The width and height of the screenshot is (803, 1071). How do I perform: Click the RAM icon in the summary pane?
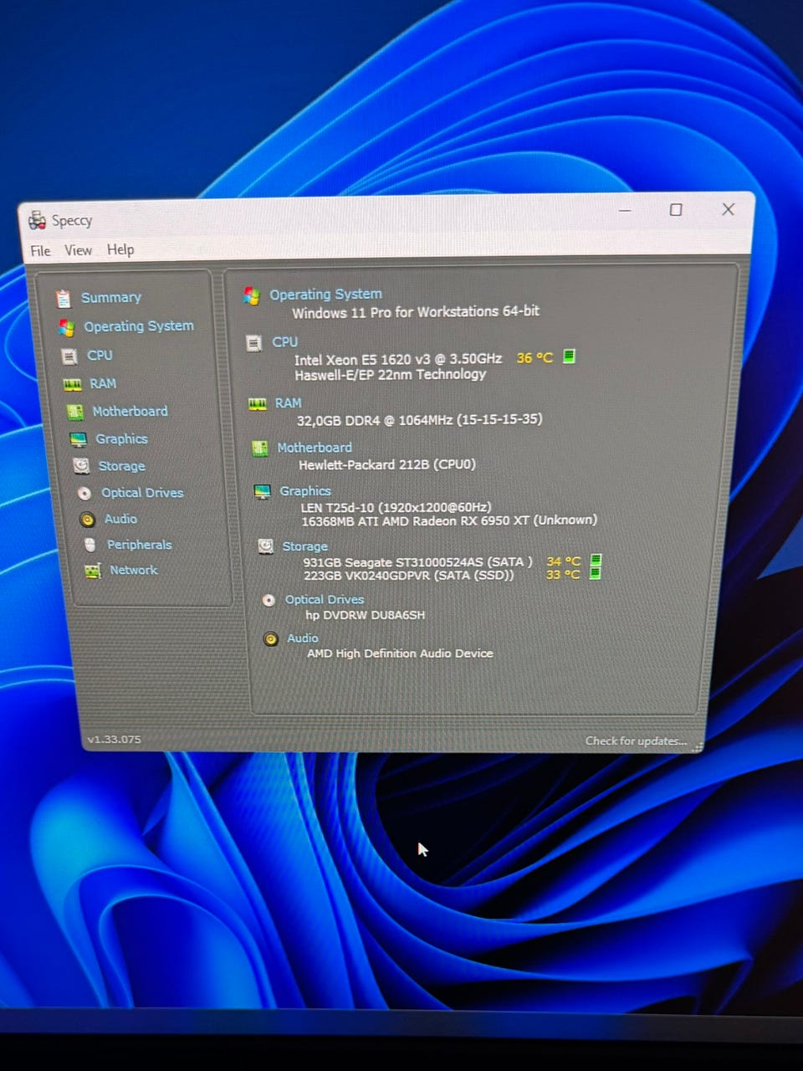(258, 404)
